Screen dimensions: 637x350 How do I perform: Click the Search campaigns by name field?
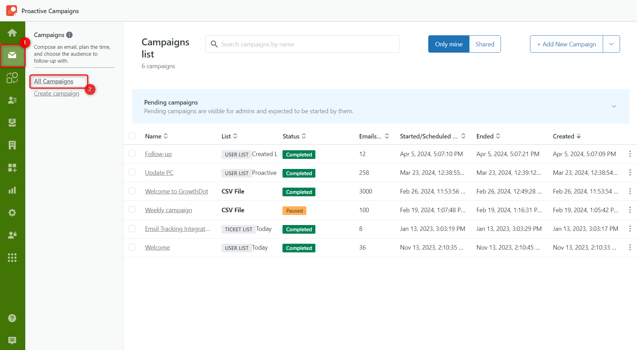pyautogui.click(x=302, y=44)
